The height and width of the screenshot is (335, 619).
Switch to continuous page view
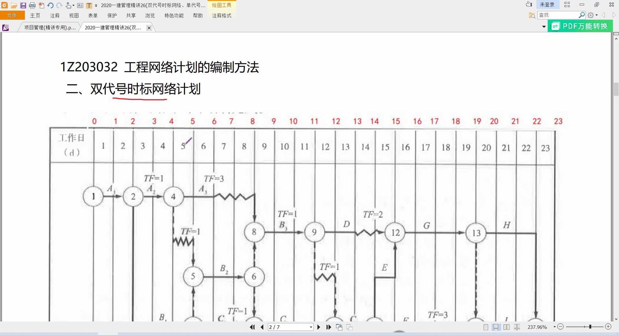click(496, 327)
